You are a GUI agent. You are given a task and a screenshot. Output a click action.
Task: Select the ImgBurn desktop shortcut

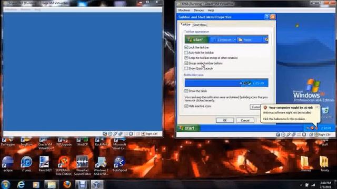click(x=26, y=142)
